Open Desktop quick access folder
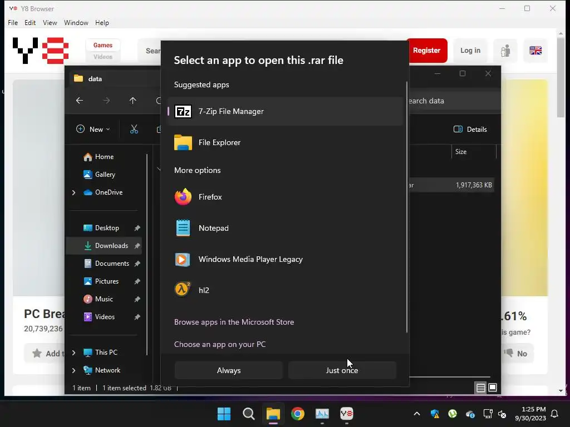Image resolution: width=570 pixels, height=427 pixels. [x=101, y=227]
